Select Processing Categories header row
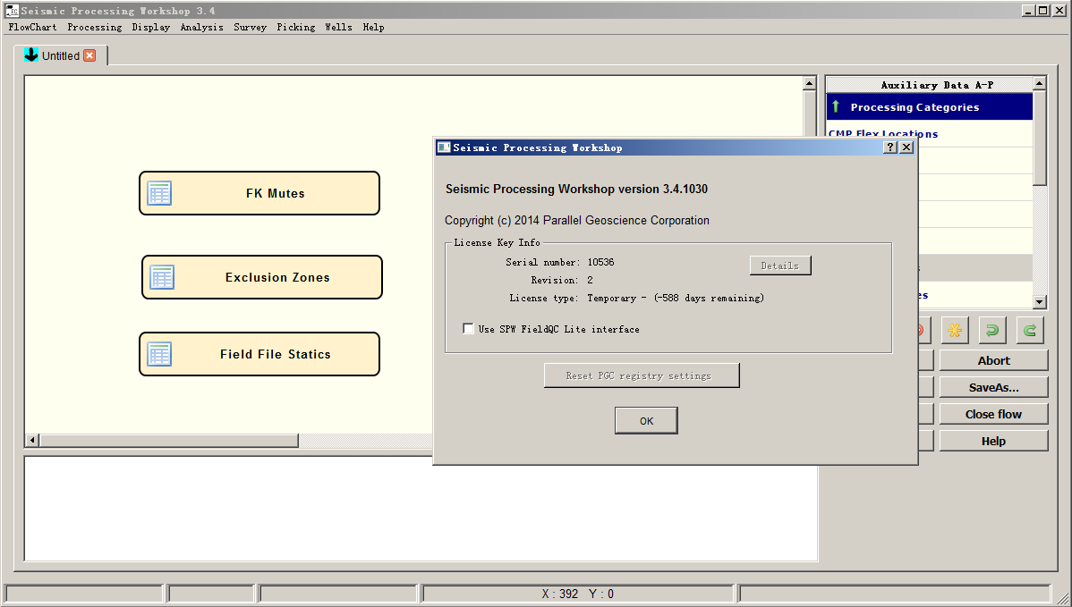This screenshot has width=1072, height=607. click(x=929, y=106)
